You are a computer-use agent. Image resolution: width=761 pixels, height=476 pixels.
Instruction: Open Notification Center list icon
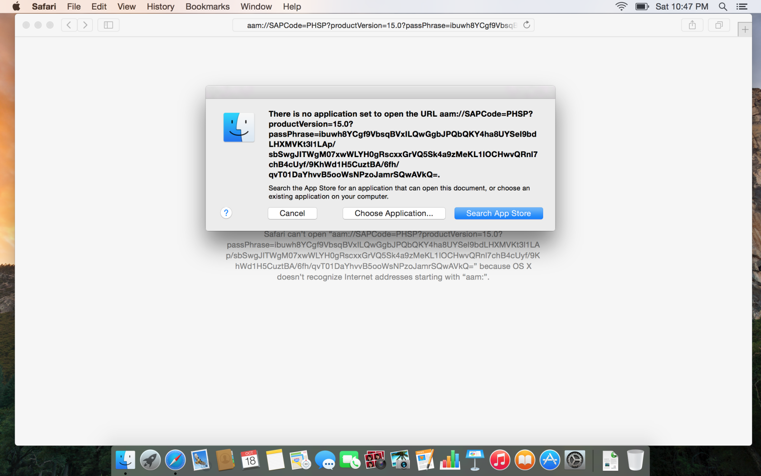pyautogui.click(x=742, y=7)
